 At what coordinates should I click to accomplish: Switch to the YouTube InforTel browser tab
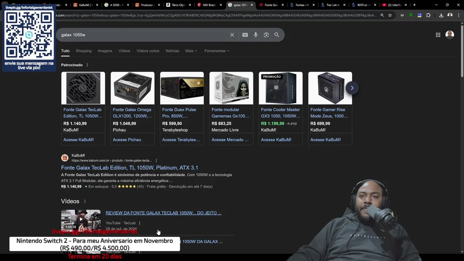tap(394, 5)
